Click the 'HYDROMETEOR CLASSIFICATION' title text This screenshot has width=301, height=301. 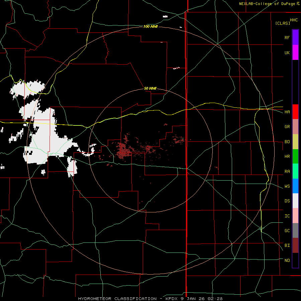pyautogui.click(x=117, y=299)
